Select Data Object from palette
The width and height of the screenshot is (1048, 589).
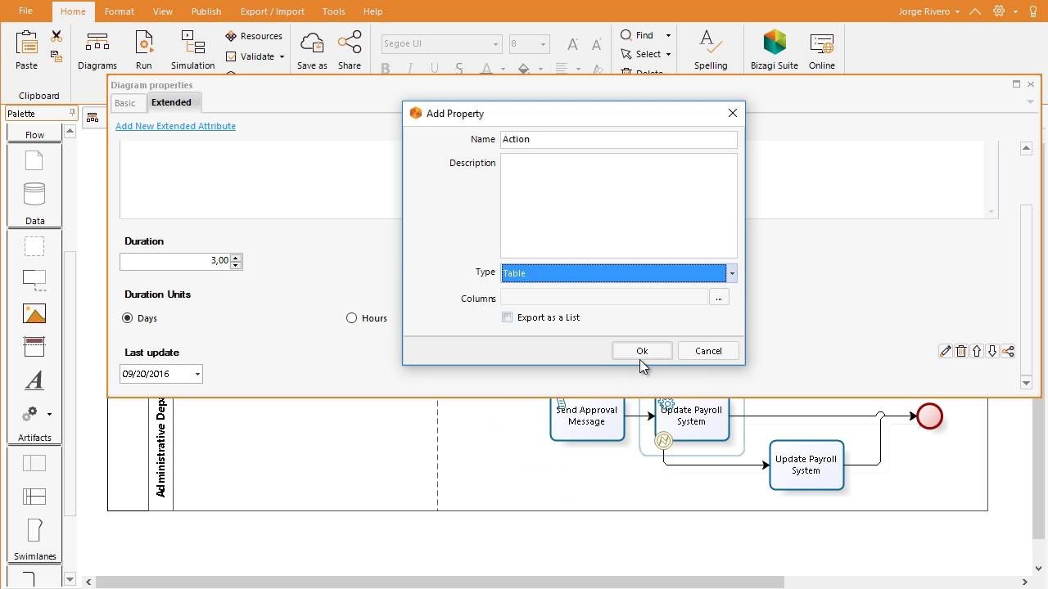(x=34, y=161)
